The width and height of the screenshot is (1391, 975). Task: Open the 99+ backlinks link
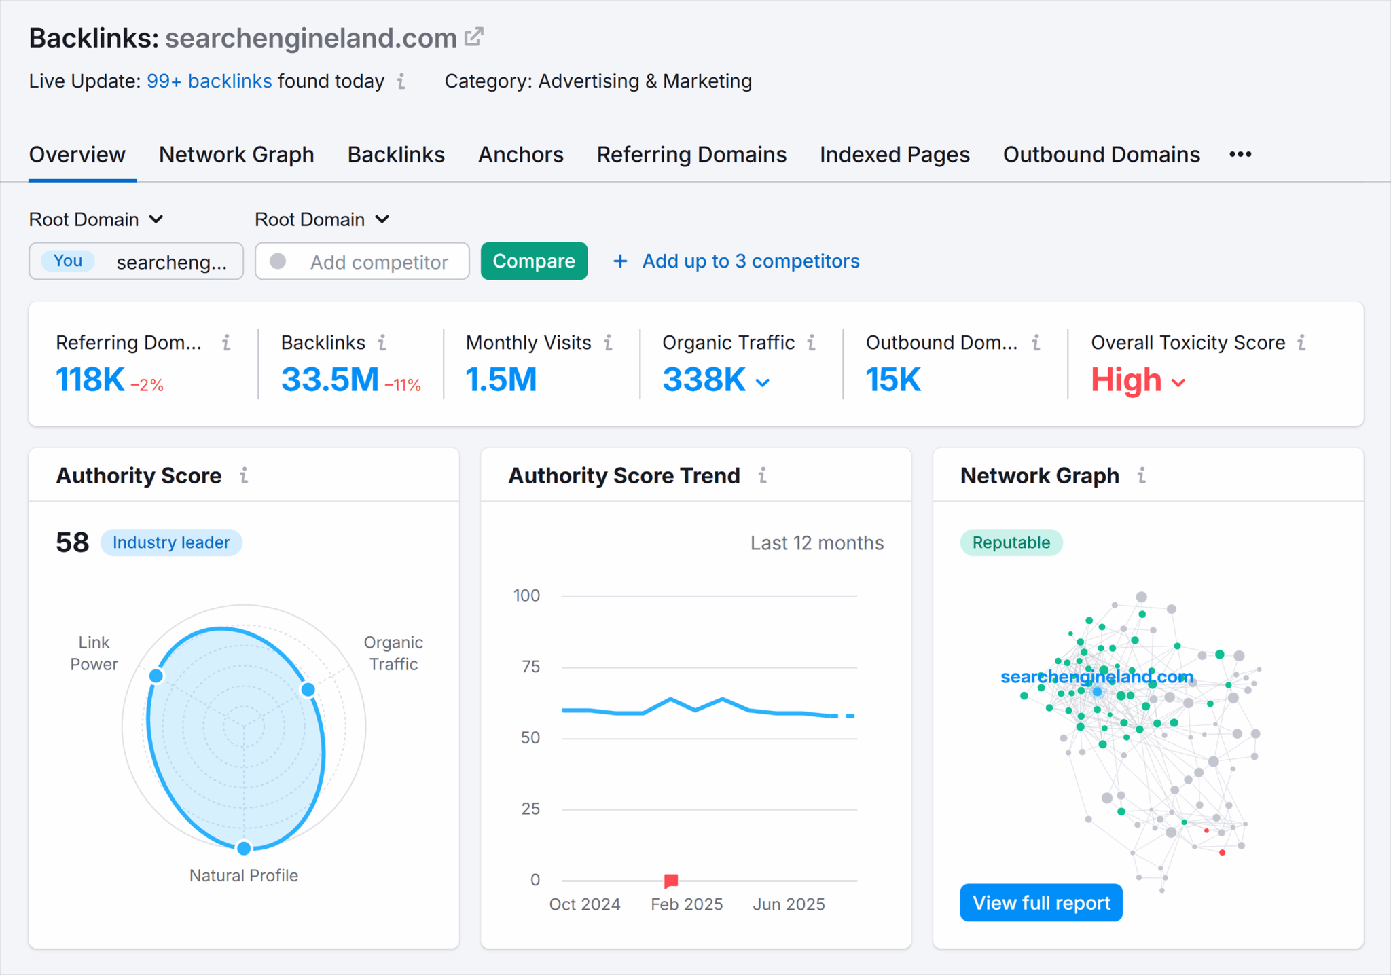coord(209,81)
